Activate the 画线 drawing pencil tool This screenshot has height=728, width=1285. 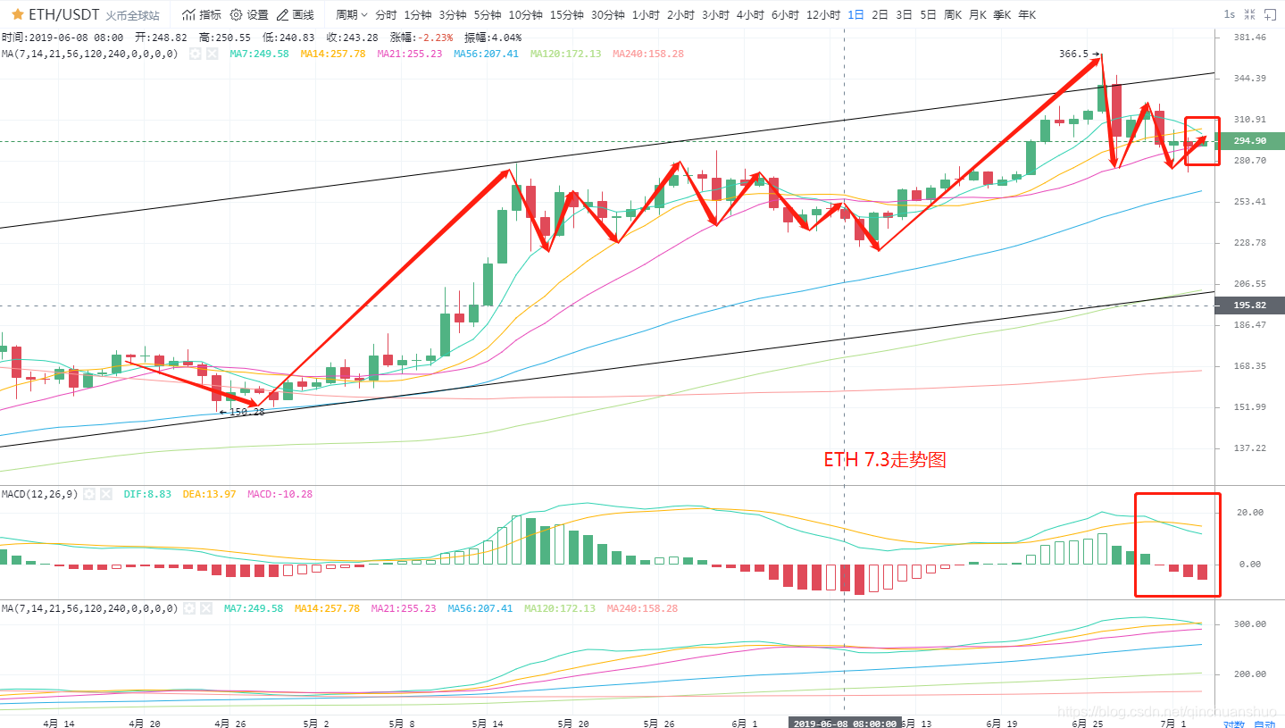(296, 14)
